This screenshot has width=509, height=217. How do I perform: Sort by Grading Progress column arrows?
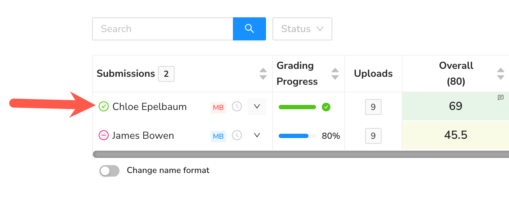click(335, 74)
